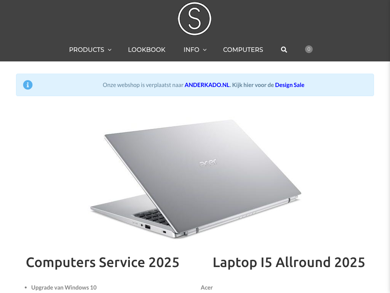Select the Laptop I5 Allround 2025 heading
Image resolution: width=390 pixels, height=293 pixels.
(x=289, y=262)
